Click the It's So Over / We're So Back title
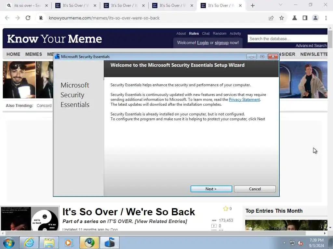The height and width of the screenshot is (249, 333). [128, 212]
